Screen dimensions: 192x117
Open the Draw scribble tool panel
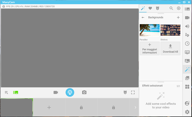[187, 35]
